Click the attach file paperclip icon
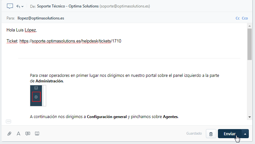Image resolution: width=255 pixels, height=144 pixels. tap(9, 133)
